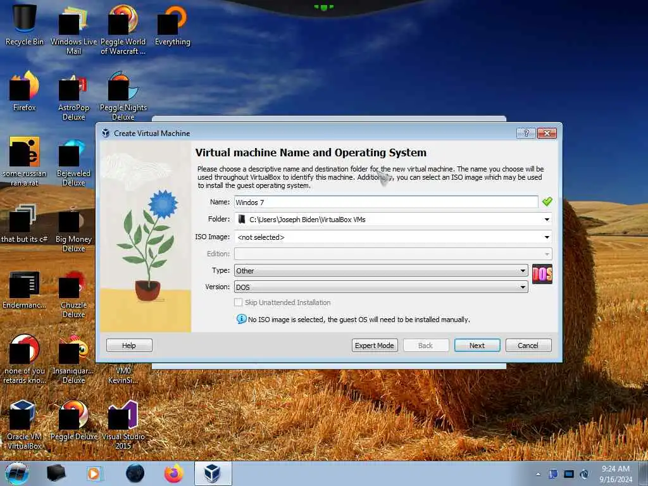This screenshot has width=648, height=486.
Task: Click the info icon beside ISO message
Action: click(x=241, y=319)
